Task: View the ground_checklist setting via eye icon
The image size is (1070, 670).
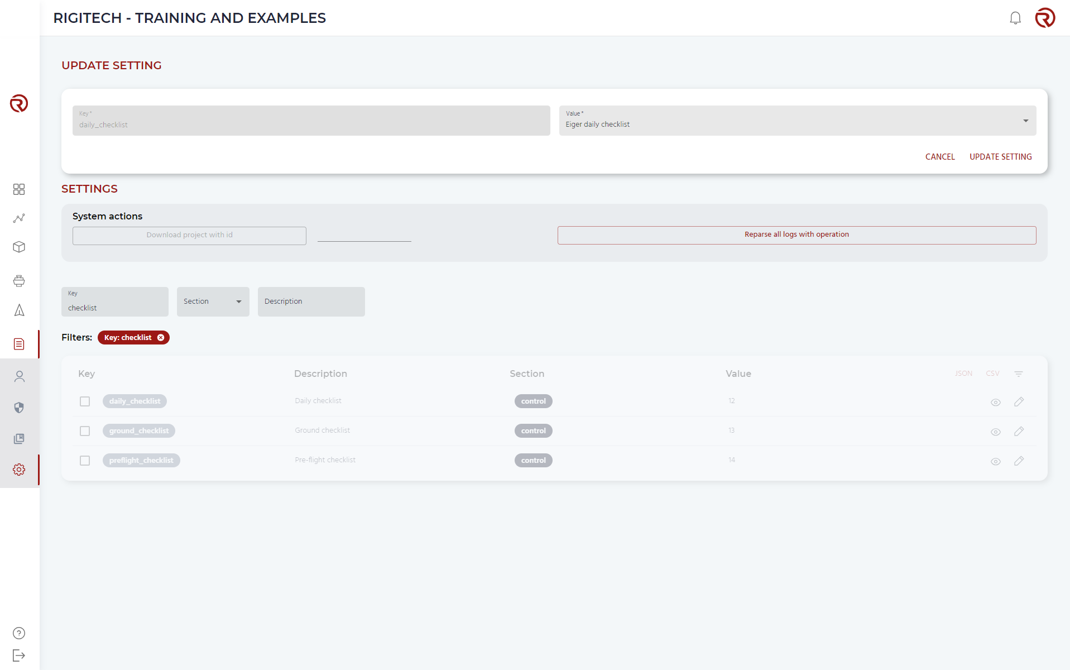Action: [995, 432]
